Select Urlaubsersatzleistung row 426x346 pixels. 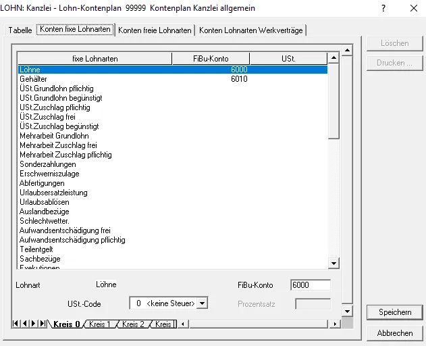coord(173,193)
